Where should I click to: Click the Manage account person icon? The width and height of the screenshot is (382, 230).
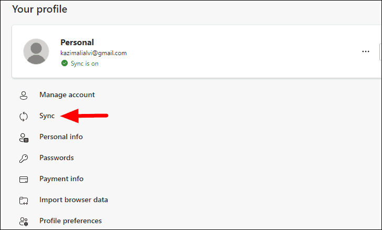(x=24, y=96)
